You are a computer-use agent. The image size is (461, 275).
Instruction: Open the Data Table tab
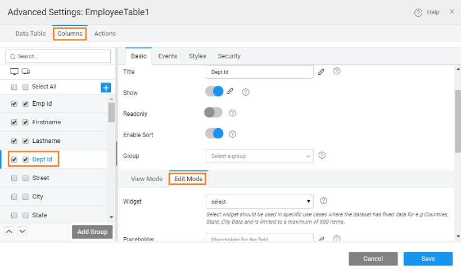tap(30, 34)
